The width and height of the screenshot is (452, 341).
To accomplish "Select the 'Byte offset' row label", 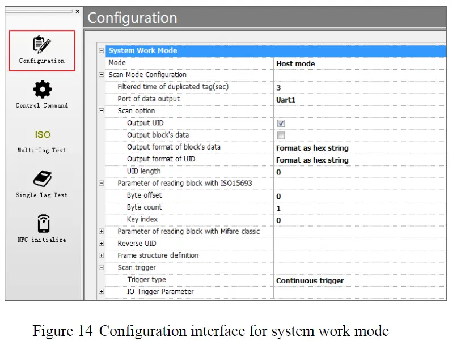I will (x=145, y=195).
